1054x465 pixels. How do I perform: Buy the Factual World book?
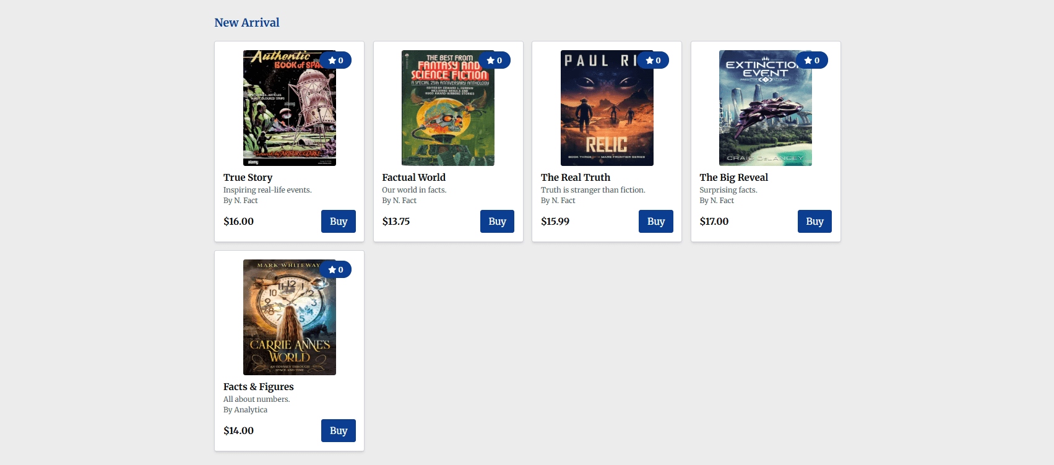(497, 221)
